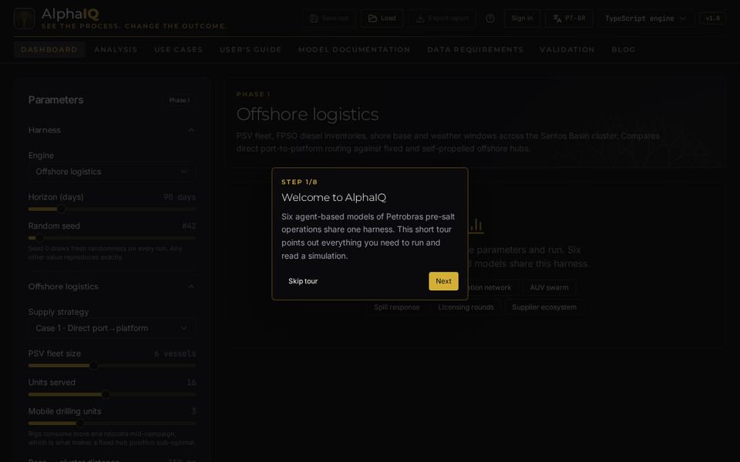Select the Spill response model chip
This screenshot has height=462, width=740.
(x=396, y=307)
